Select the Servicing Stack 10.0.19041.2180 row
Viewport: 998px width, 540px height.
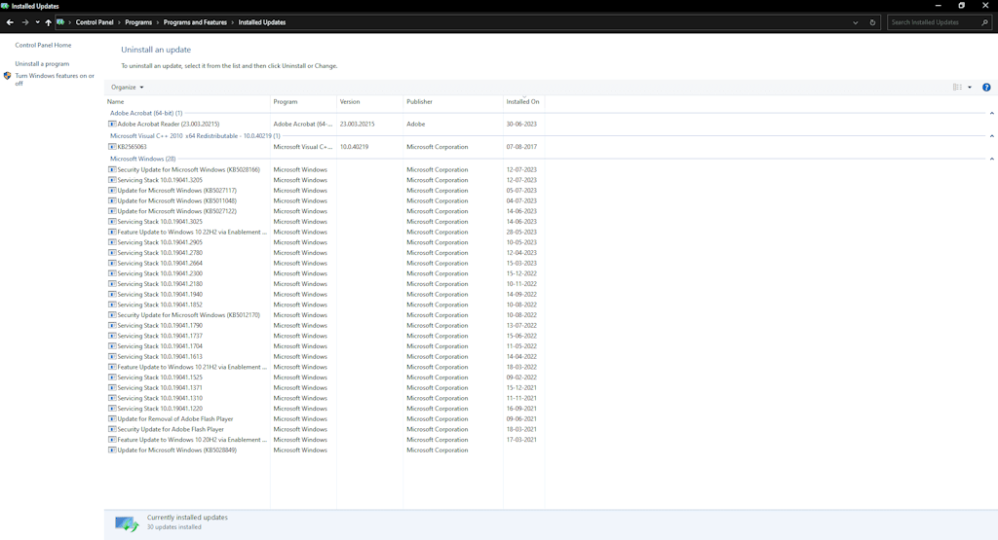(325, 284)
